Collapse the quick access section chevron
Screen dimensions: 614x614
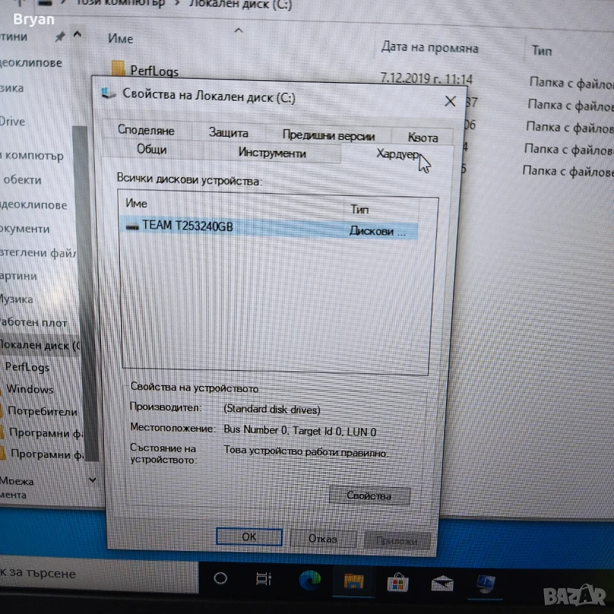(x=77, y=35)
